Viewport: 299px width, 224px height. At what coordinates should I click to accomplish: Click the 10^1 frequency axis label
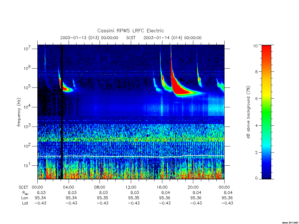point(27,165)
